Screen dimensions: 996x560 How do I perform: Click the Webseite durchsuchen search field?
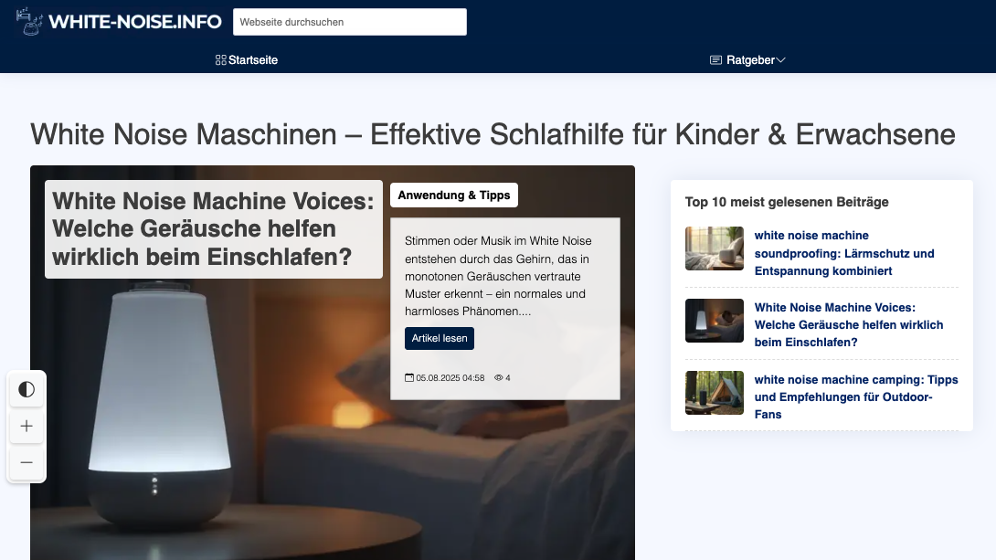click(x=349, y=22)
